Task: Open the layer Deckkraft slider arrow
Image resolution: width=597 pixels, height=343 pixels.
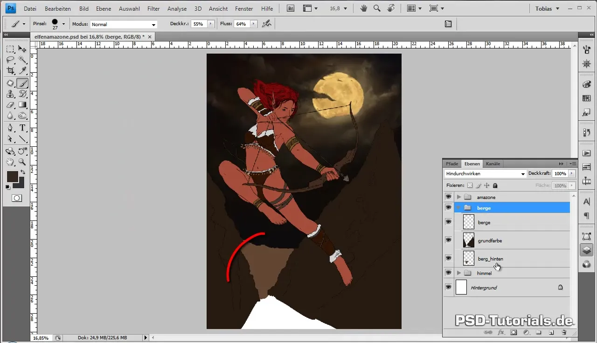Action: pos(572,173)
